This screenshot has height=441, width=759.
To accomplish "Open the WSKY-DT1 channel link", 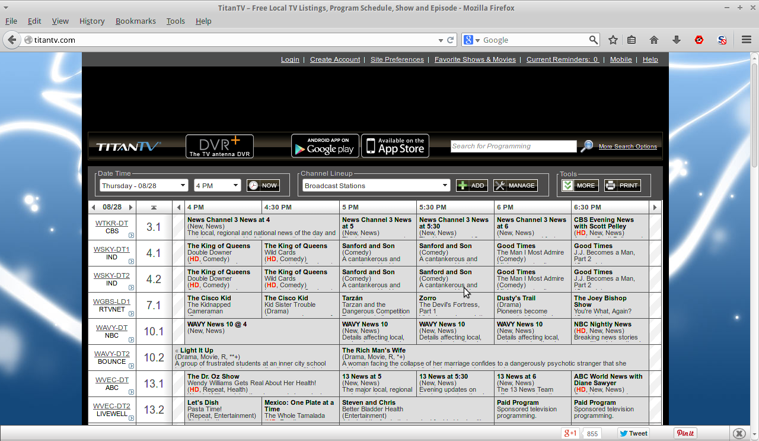I will (111, 249).
